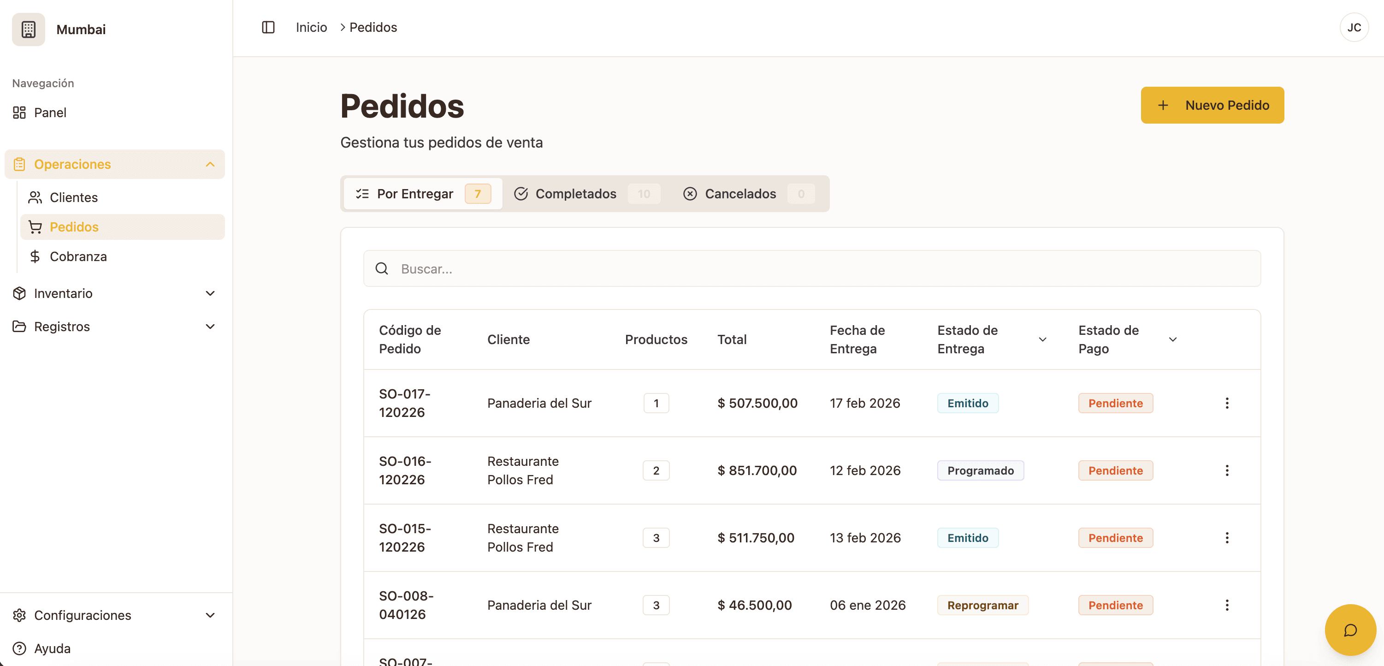Screen dimensions: 1384x666
Task: Click the Pendiente payment badge for SO-017-120226
Action: point(1115,403)
